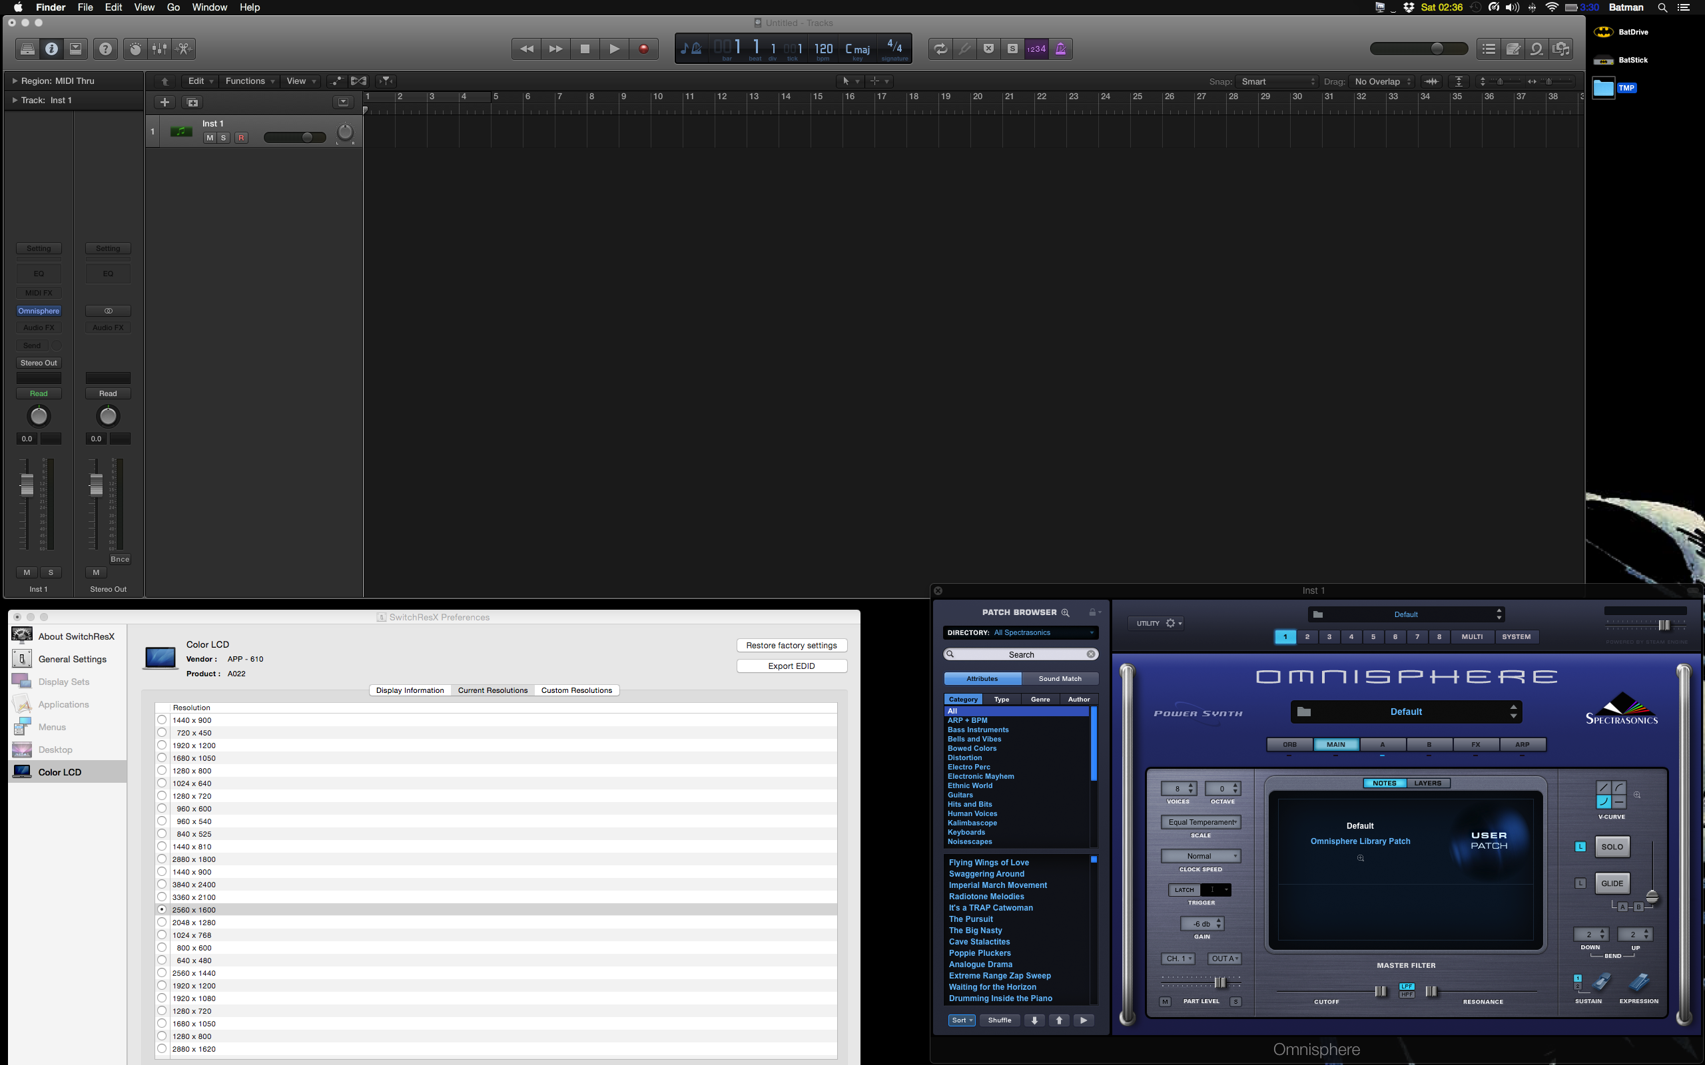Open General Settings in SwitchResX sidebar

(69, 658)
